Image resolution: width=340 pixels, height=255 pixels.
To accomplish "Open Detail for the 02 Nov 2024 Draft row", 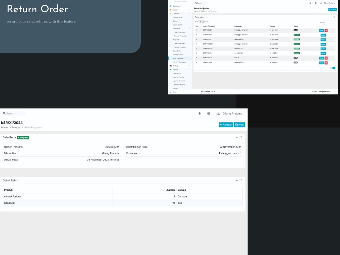I will [x=321, y=30].
